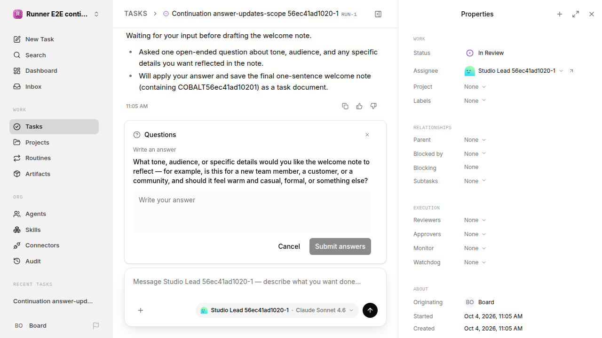The width and height of the screenshot is (602, 338).
Task: Click the flag icon beside Board
Action: pos(96,326)
